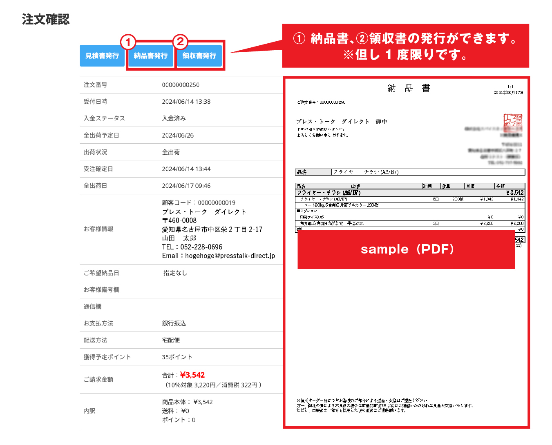
Task: Click the 納品書 title in the PDF sample
Action: (x=409, y=88)
